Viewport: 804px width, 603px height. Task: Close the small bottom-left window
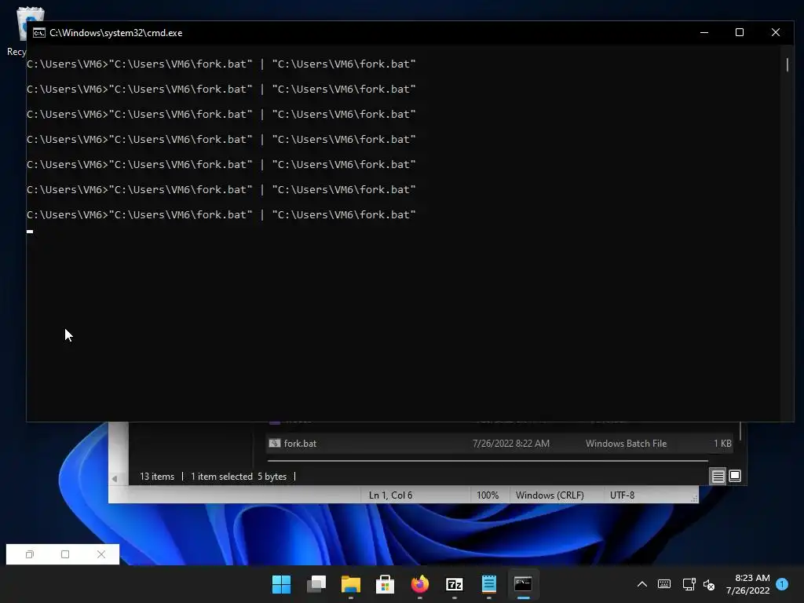click(x=101, y=554)
